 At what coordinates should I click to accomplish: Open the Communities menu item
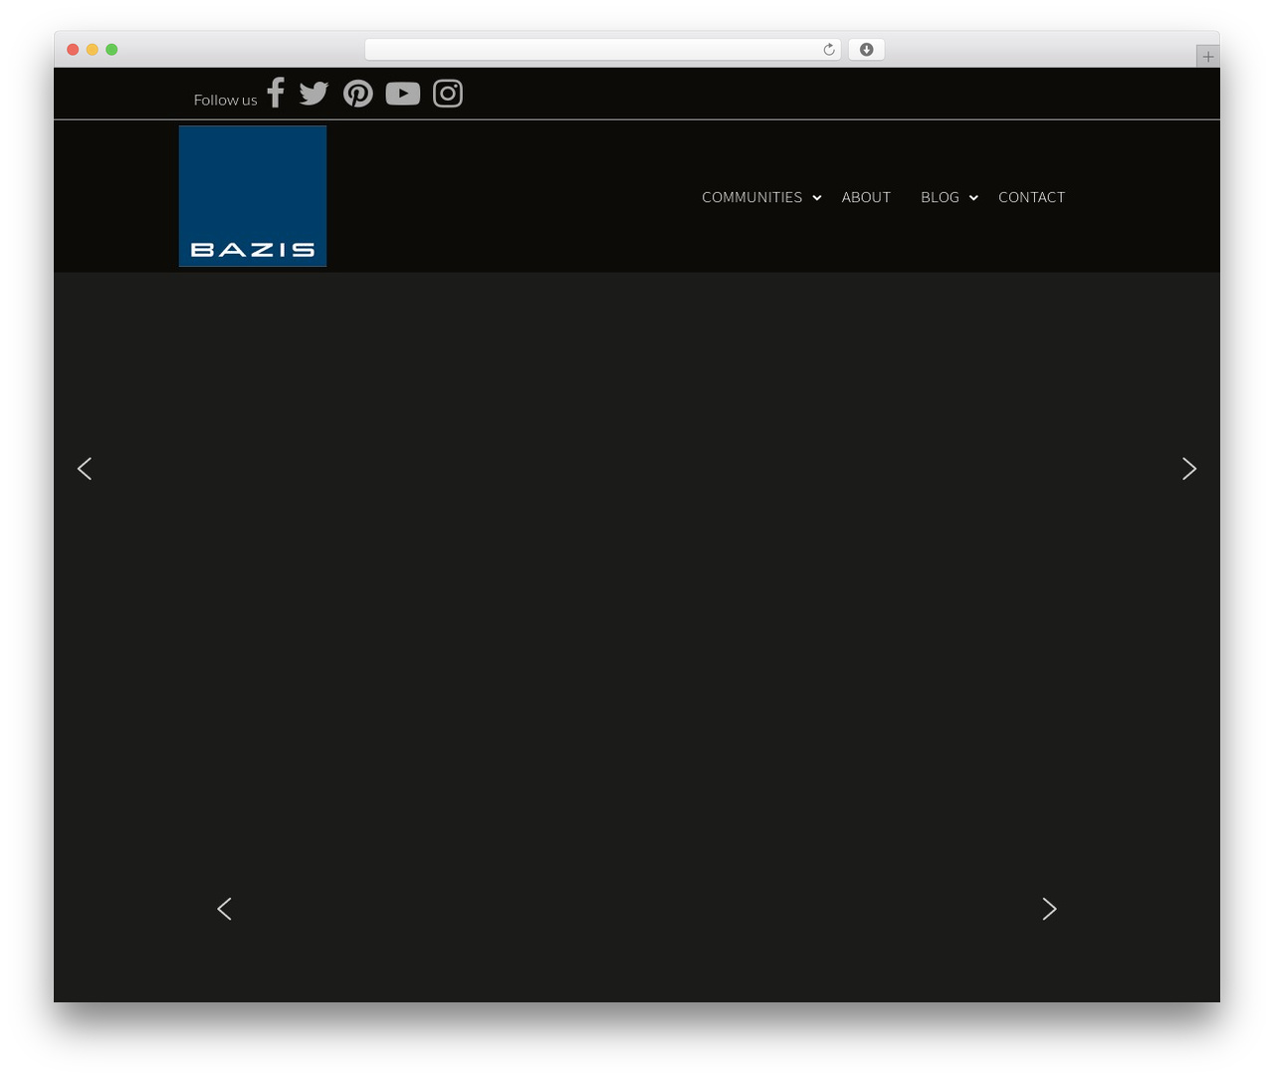tap(751, 197)
